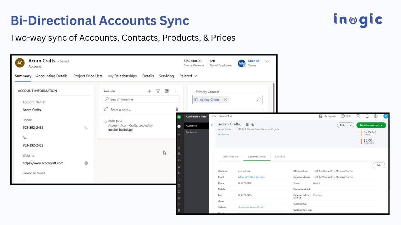Select the Customer Details tab

[257, 157]
